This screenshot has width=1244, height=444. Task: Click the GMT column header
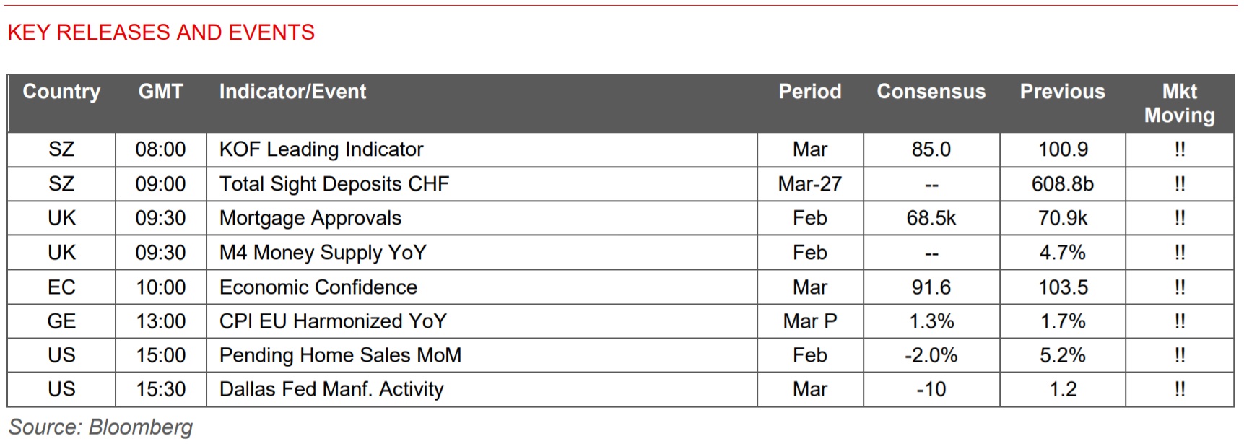pos(160,92)
